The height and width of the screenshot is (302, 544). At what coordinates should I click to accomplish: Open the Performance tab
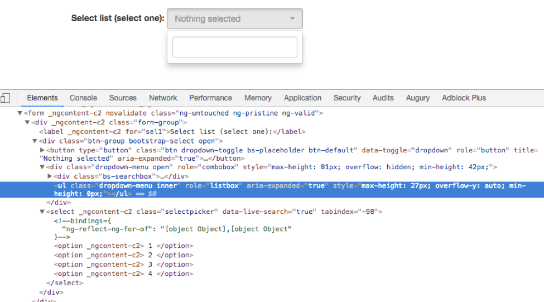coord(210,98)
